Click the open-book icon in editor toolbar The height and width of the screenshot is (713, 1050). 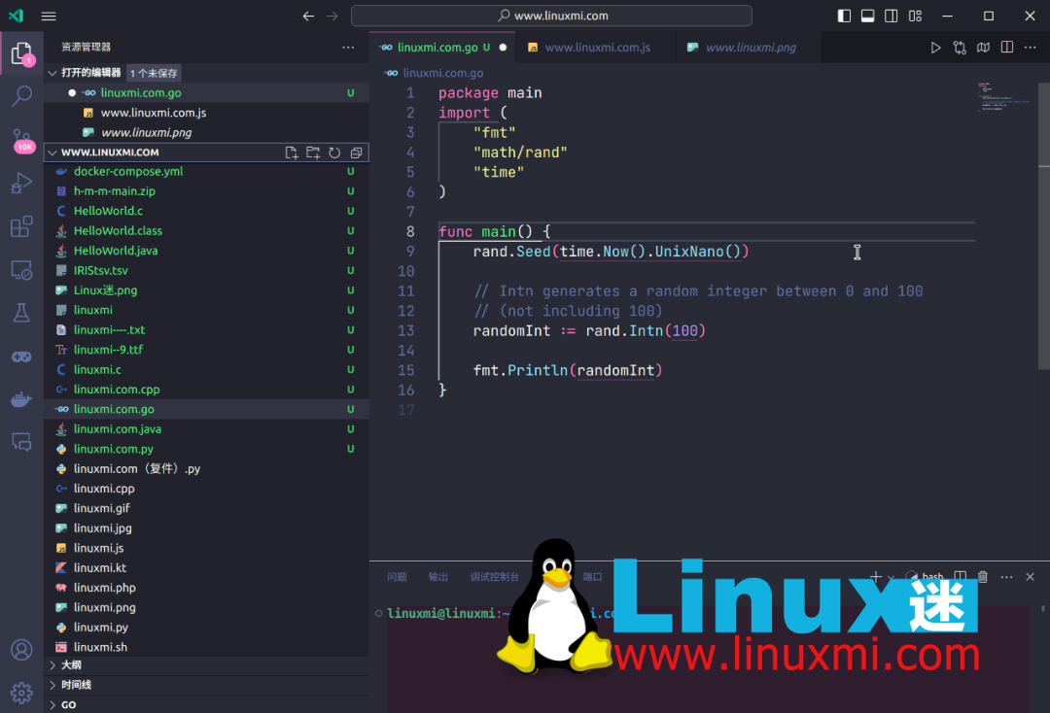coord(983,48)
